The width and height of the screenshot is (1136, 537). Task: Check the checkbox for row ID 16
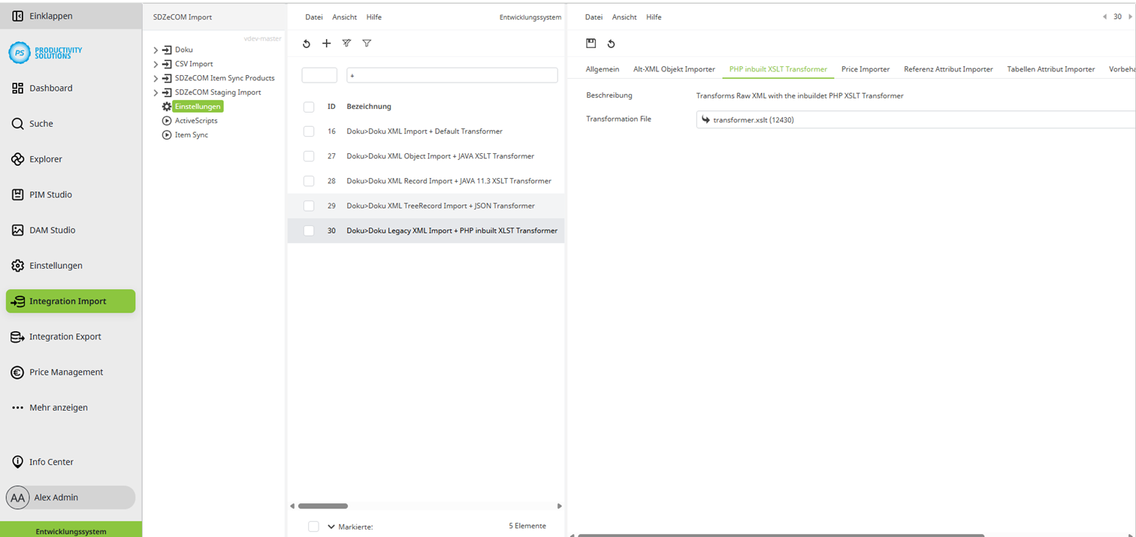click(309, 131)
